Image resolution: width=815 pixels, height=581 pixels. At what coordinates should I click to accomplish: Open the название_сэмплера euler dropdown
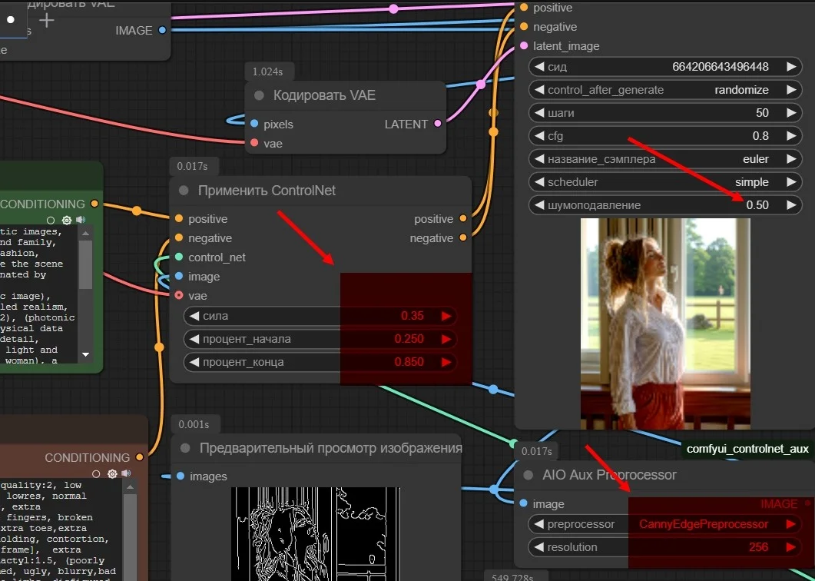coord(665,158)
